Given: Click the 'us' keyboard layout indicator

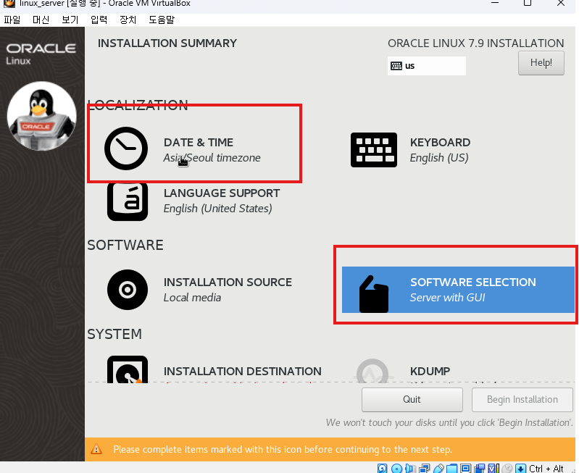Looking at the screenshot, I should [x=427, y=66].
